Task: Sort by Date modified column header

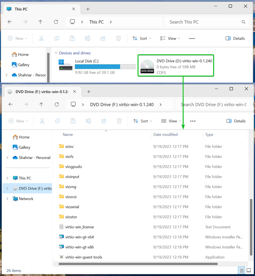Action: [165, 135]
